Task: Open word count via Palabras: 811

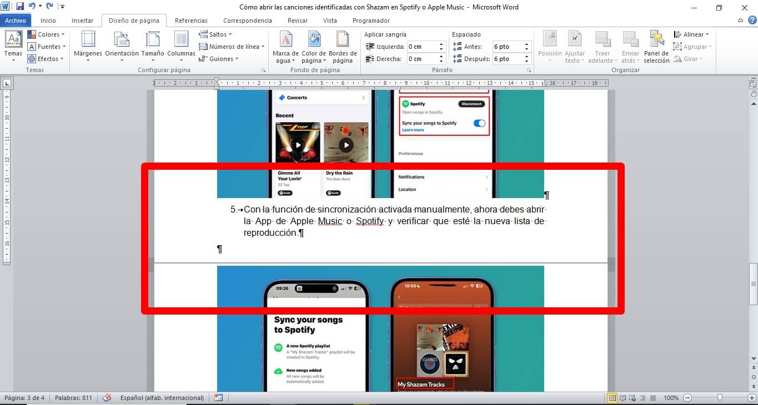Action: click(73, 398)
